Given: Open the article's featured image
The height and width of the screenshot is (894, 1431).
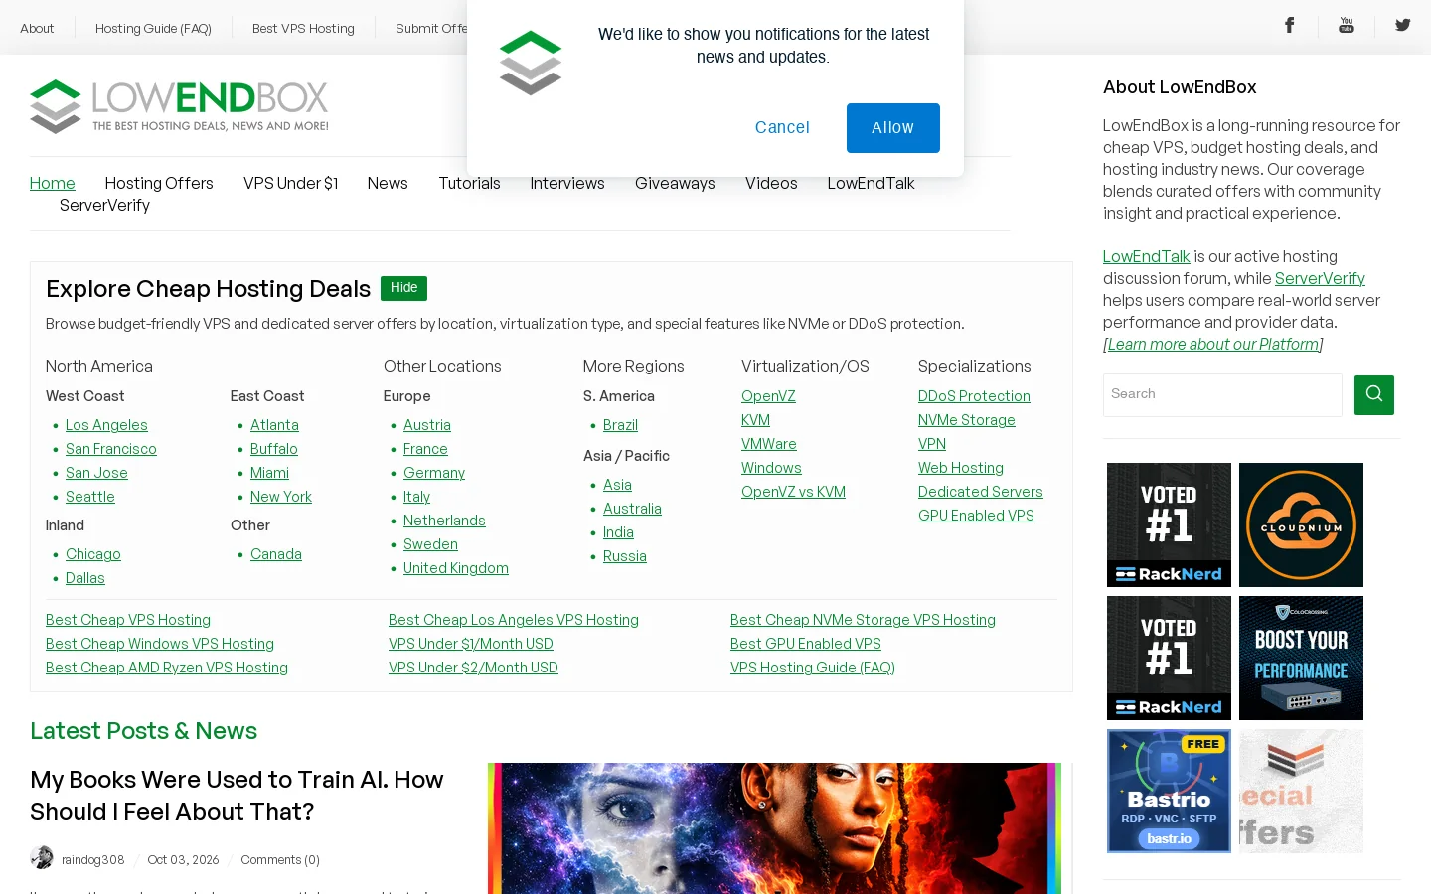Looking at the screenshot, I should (774, 828).
